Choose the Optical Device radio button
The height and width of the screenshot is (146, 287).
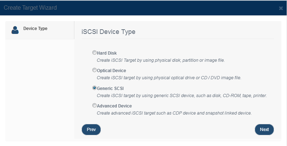(94, 70)
